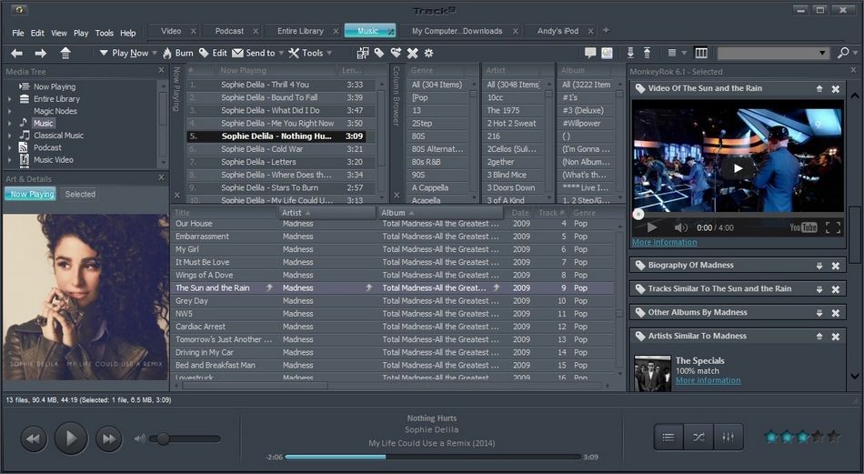Expand Other Albums By Madness section

(x=819, y=312)
